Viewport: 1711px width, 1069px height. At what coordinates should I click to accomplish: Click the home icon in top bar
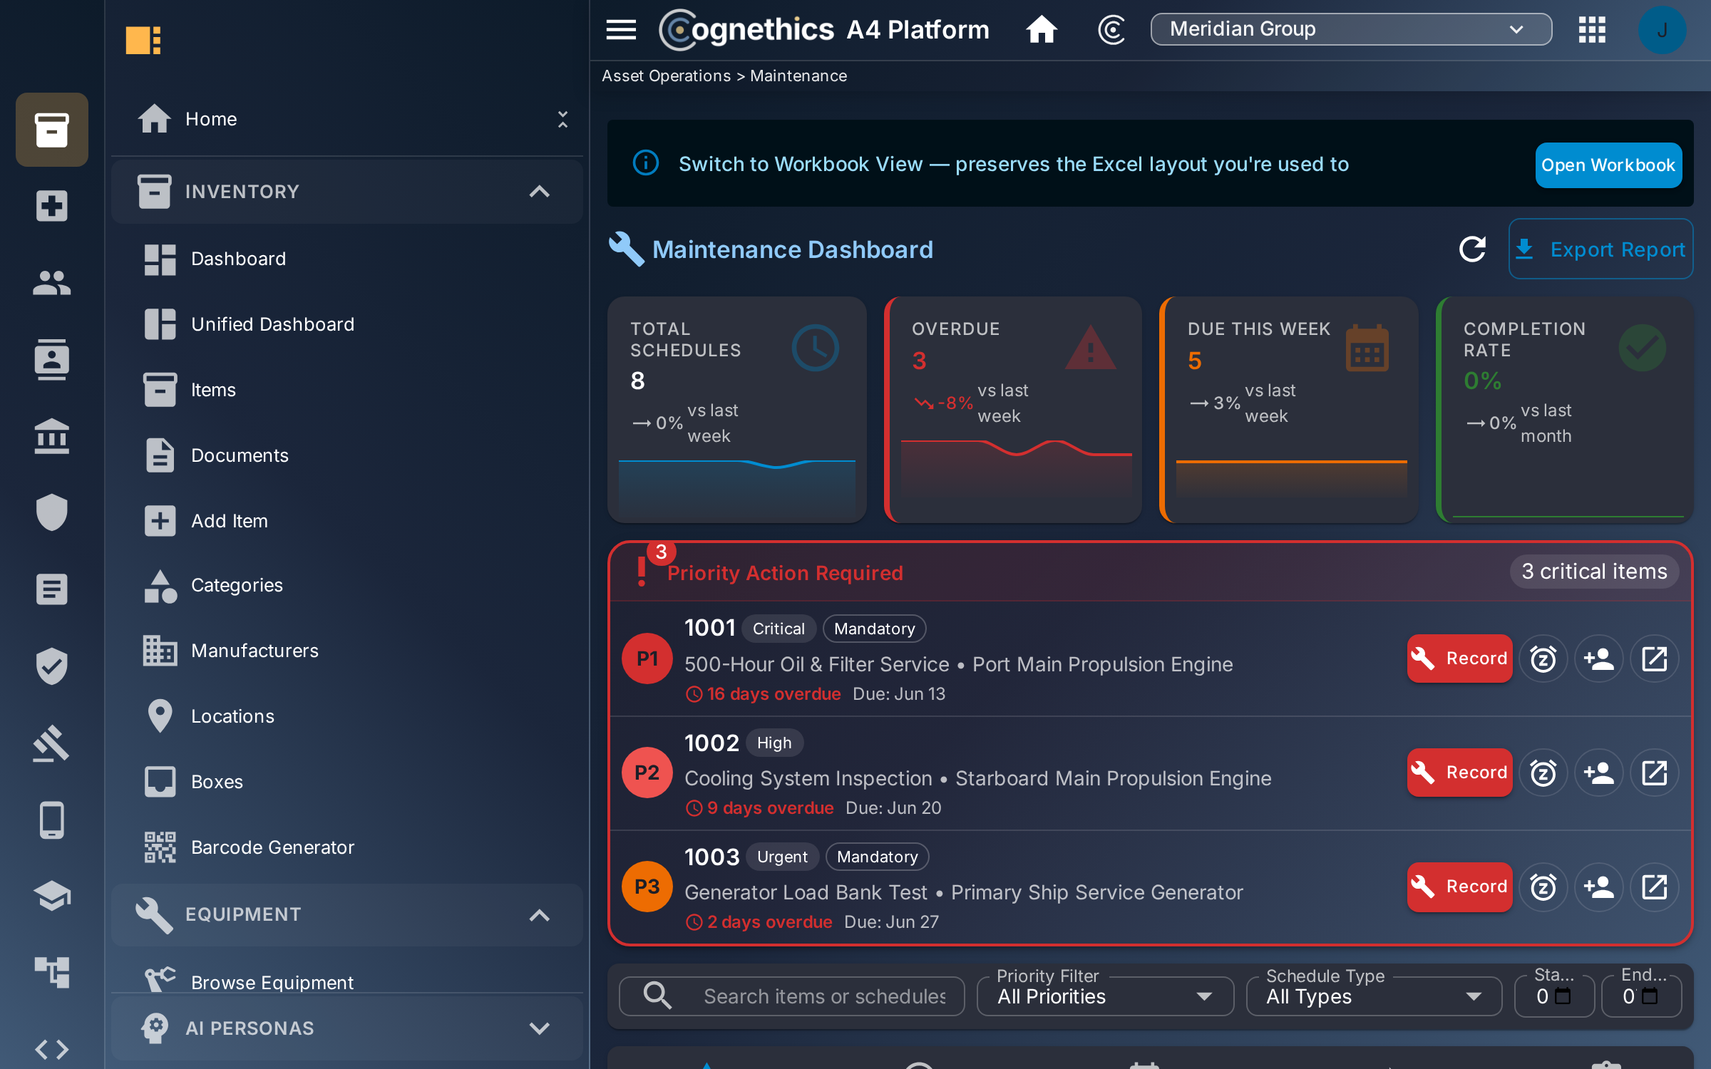(x=1042, y=30)
